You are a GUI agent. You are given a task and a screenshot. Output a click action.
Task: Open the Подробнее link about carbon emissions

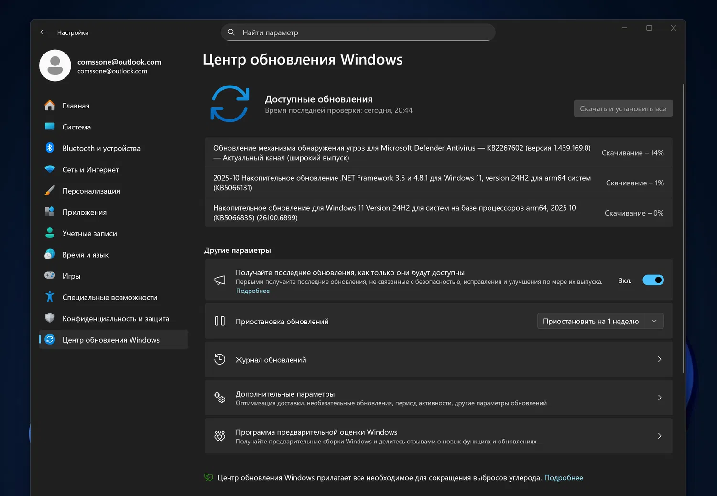pyautogui.click(x=564, y=478)
